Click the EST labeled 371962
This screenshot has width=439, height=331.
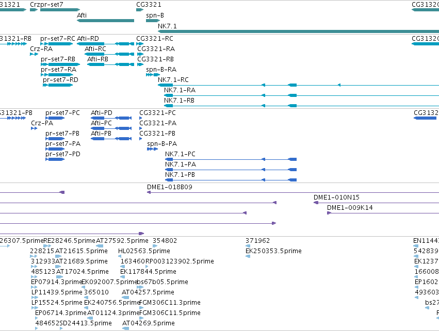[x=257, y=241]
